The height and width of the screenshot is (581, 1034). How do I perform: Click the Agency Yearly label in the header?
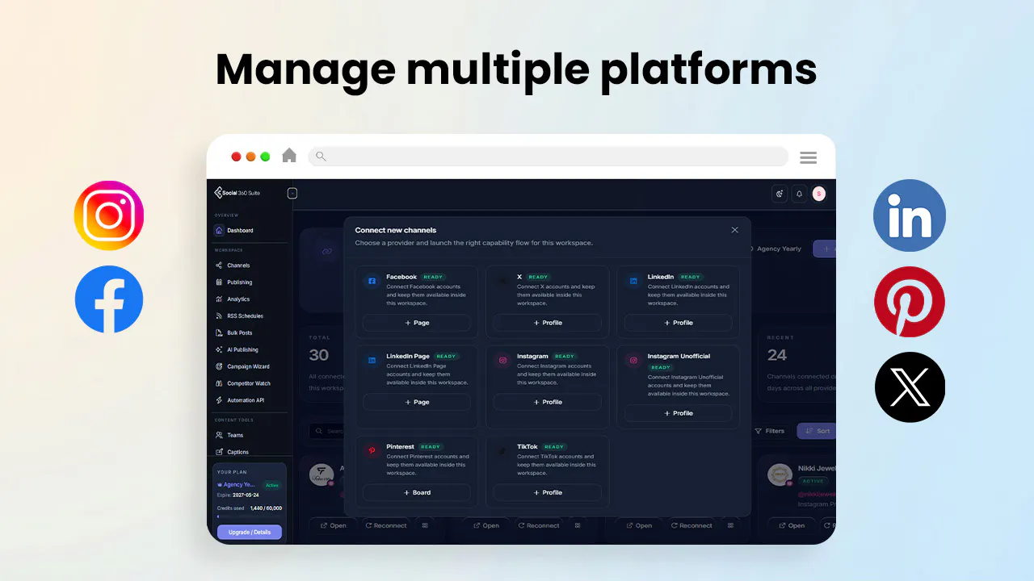click(x=780, y=249)
